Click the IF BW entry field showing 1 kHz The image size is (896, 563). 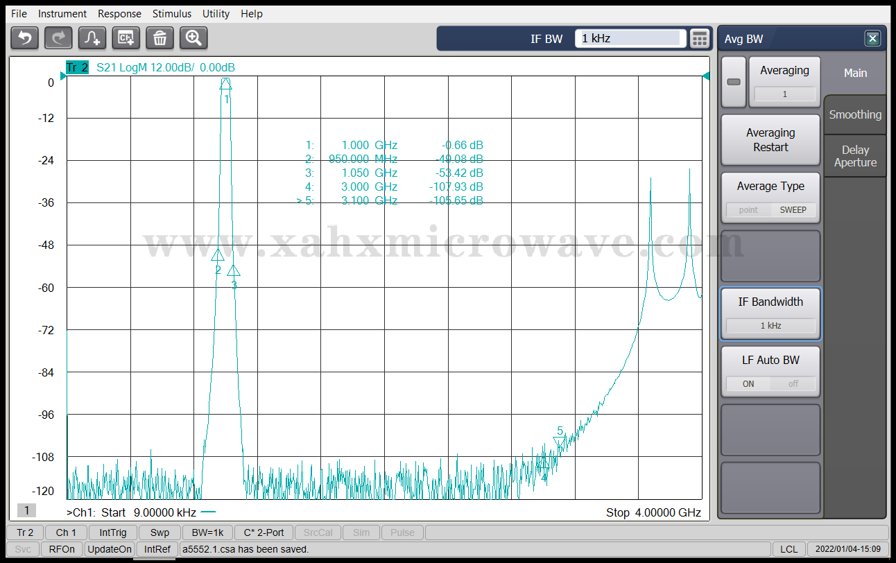click(630, 39)
